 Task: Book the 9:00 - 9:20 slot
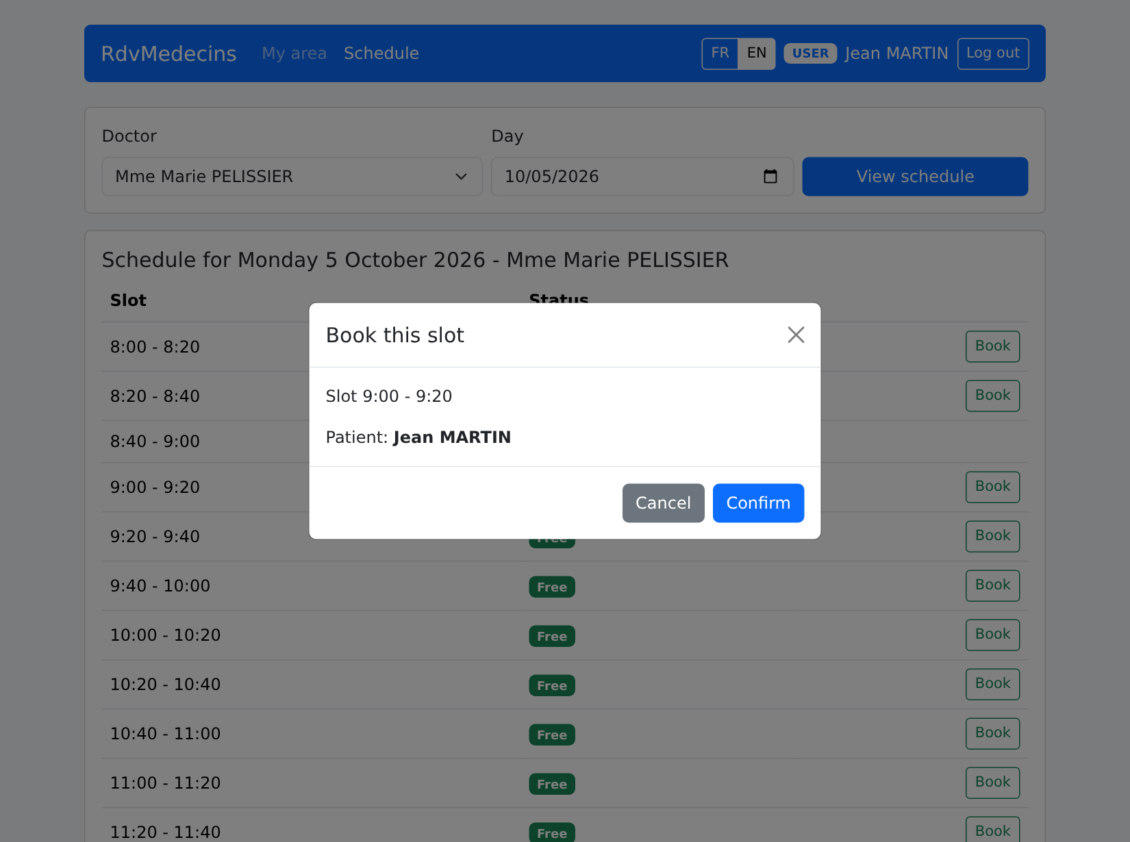point(992,487)
